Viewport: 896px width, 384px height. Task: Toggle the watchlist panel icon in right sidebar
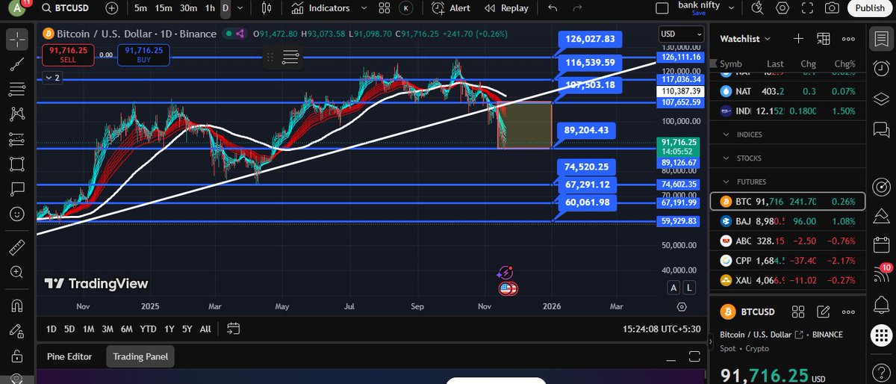coord(881,39)
